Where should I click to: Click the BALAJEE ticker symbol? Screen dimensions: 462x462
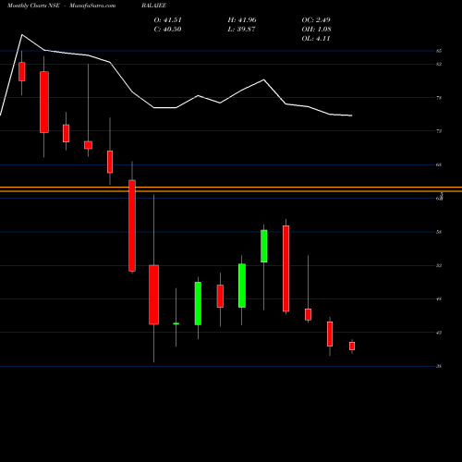click(154, 6)
